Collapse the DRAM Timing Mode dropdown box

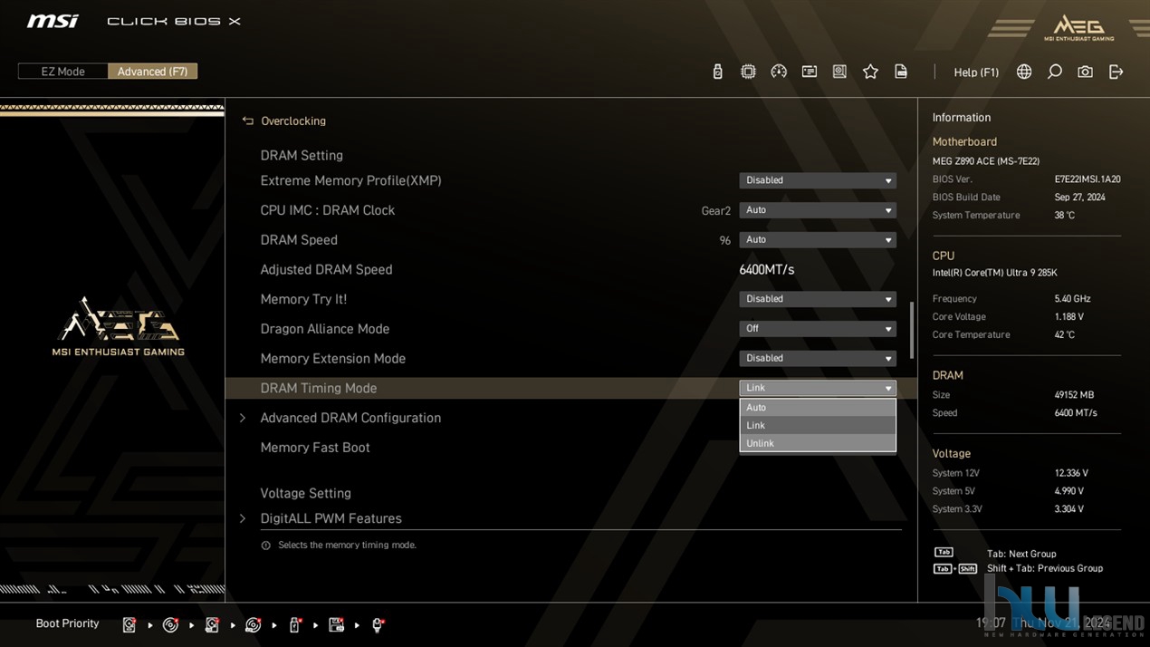818,388
